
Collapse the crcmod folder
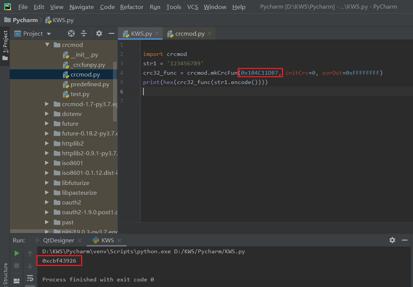[47, 45]
